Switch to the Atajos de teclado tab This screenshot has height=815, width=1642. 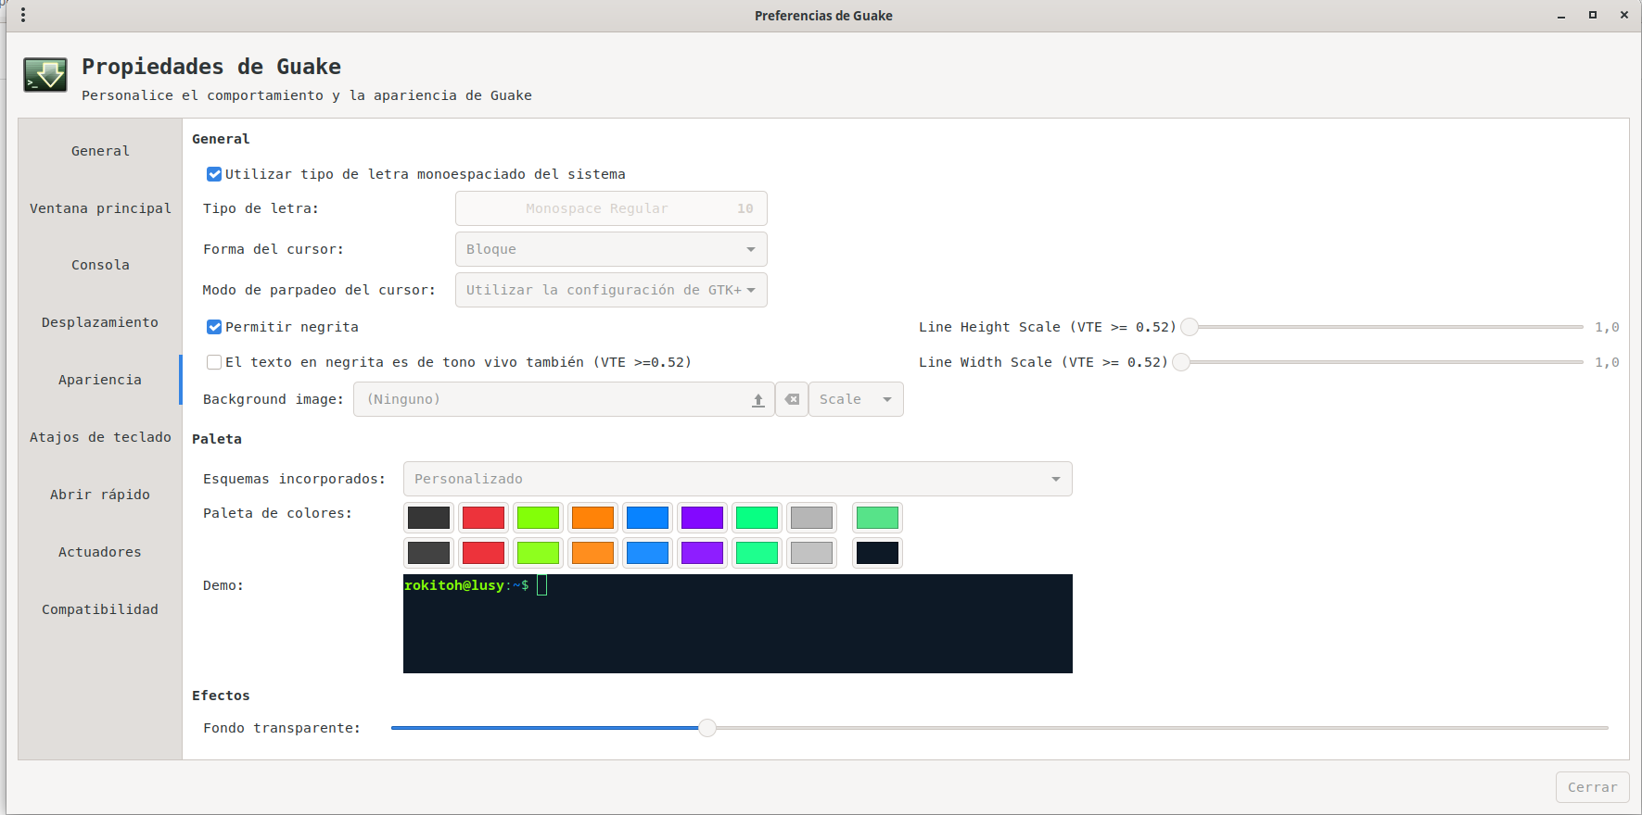tap(100, 437)
